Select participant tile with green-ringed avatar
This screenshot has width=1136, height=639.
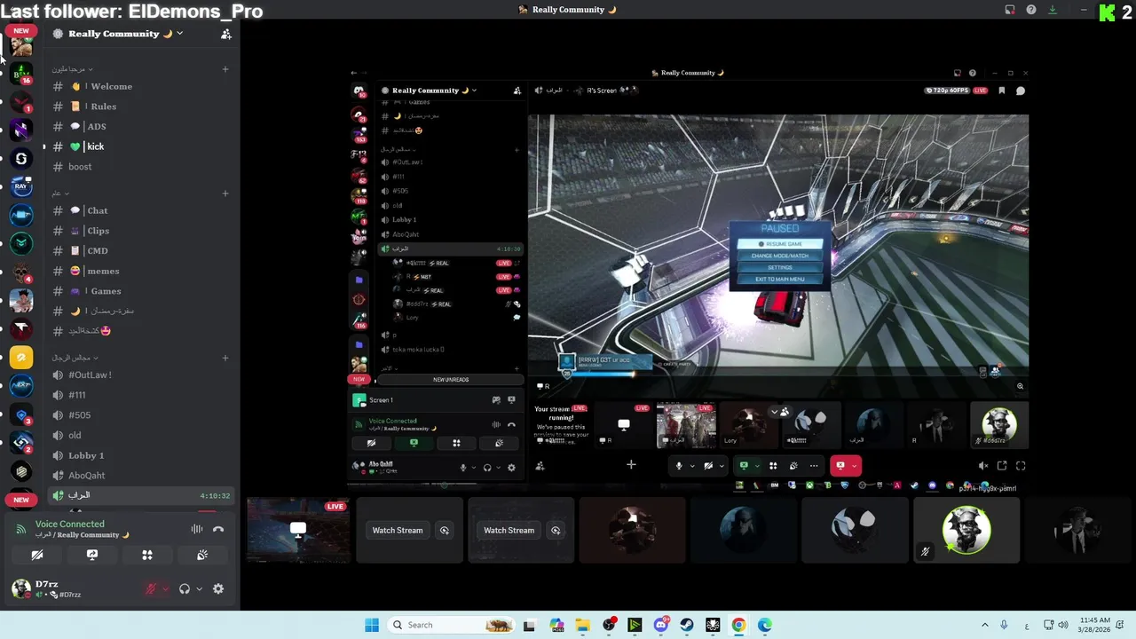[966, 530]
